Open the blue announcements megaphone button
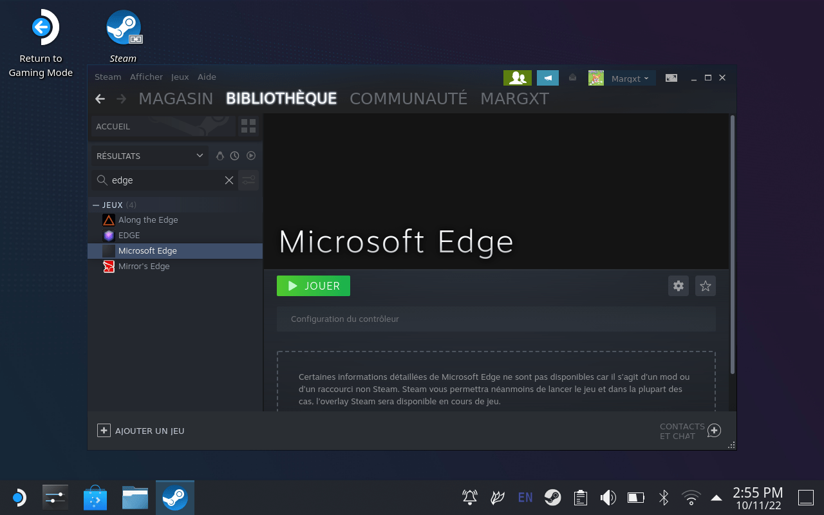The height and width of the screenshot is (515, 824). click(548, 78)
